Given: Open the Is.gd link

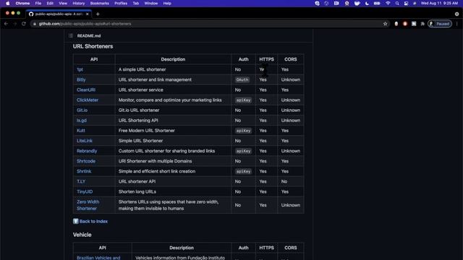Looking at the screenshot, I should [x=82, y=121].
